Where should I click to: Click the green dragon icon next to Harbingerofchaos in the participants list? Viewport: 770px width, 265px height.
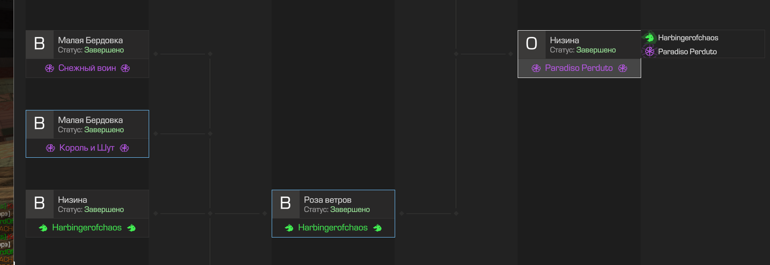[649, 37]
